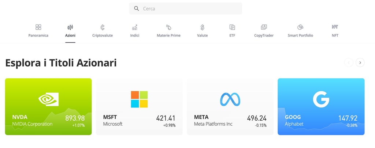
Task: Click the magnifier icon in search bar
Action: tap(136, 9)
